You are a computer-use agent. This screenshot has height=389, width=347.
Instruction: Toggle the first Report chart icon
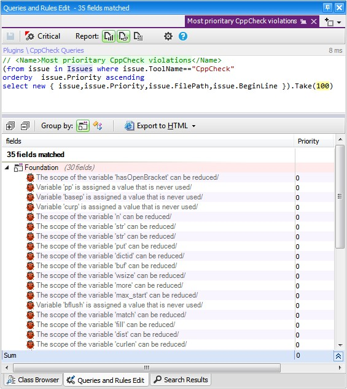[x=109, y=36]
